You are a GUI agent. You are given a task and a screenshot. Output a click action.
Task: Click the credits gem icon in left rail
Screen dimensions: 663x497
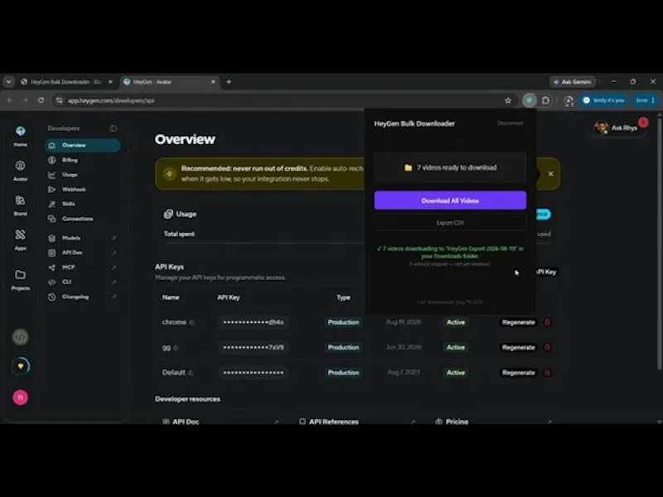[20, 366]
